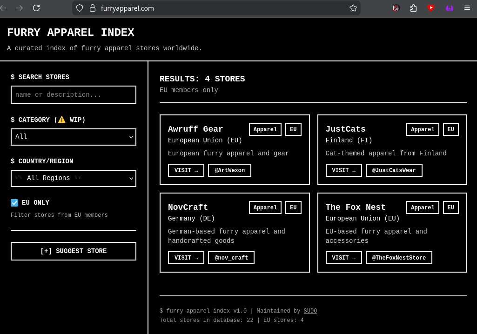Viewport: 477px width, 334px height.
Task: Uncheck the EU ONLY checkbox
Action: tap(14, 203)
